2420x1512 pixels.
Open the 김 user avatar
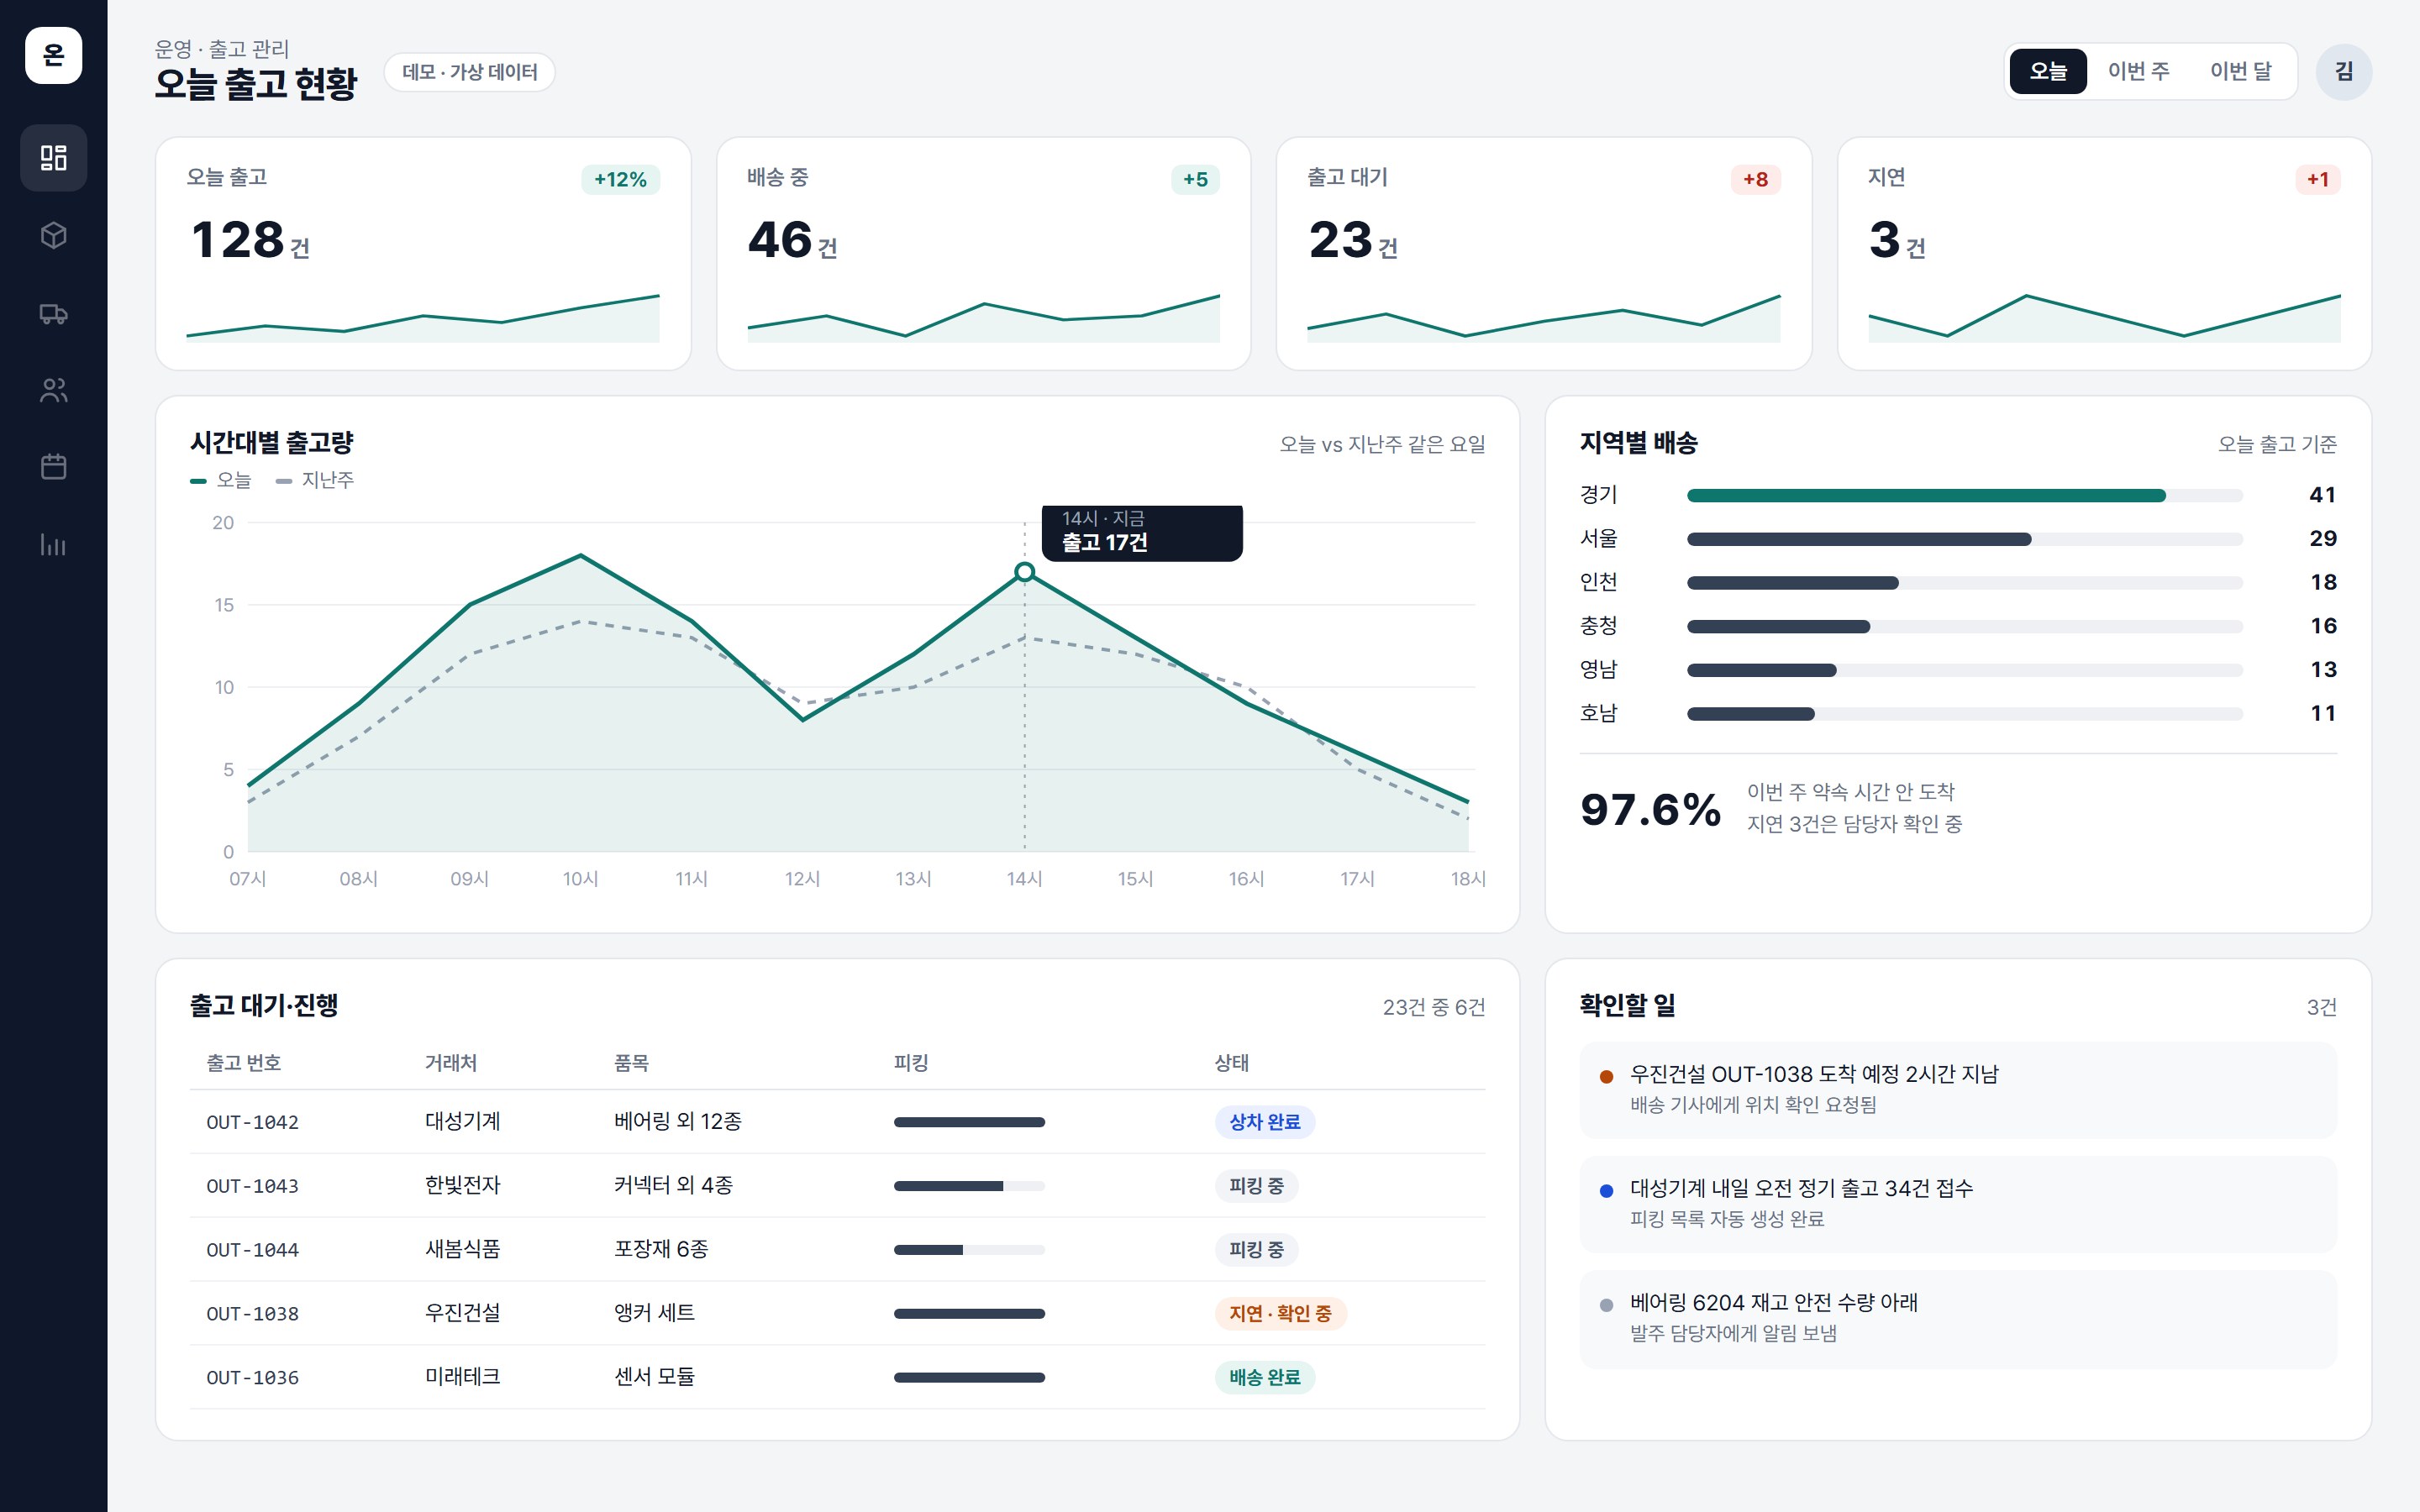coord(2343,71)
